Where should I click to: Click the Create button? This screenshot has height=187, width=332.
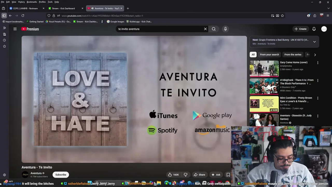[x=300, y=29]
